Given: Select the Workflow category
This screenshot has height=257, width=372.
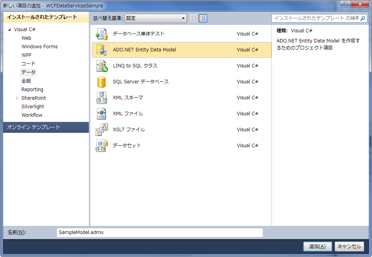Looking at the screenshot, I should tap(32, 115).
